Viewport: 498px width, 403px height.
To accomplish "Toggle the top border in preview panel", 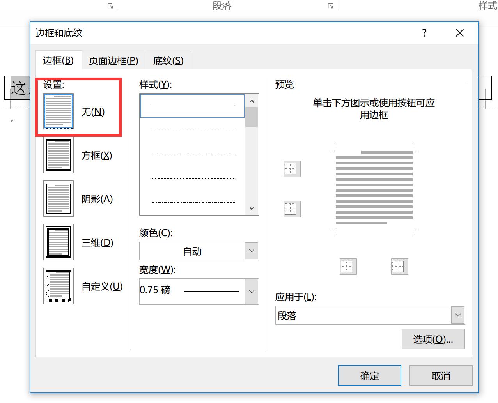I will coord(291,169).
